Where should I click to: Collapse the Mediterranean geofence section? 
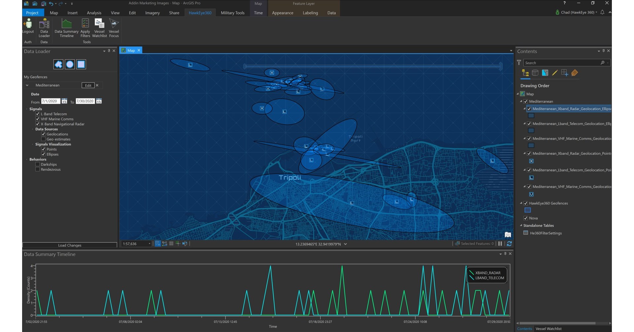click(27, 85)
